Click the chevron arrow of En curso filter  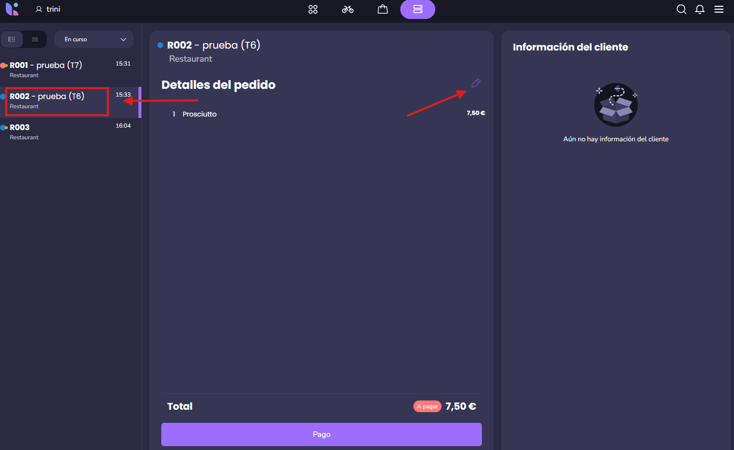pyautogui.click(x=123, y=39)
